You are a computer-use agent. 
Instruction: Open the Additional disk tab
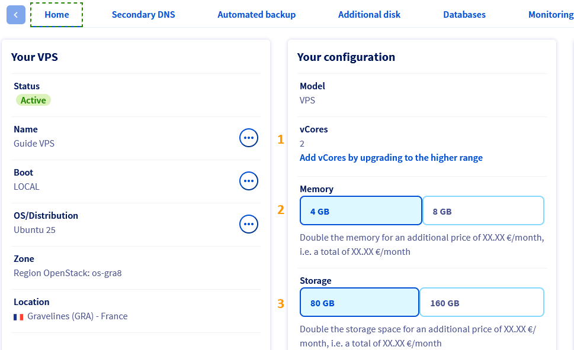(369, 15)
